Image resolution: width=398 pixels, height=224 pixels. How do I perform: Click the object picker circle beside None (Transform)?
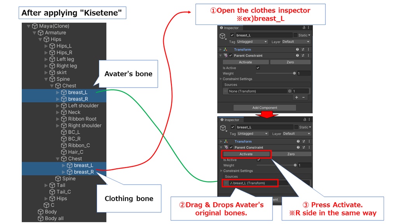coord(290,91)
